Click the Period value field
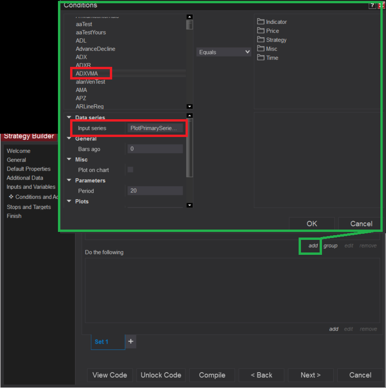The width and height of the screenshot is (386, 389). pos(155,191)
